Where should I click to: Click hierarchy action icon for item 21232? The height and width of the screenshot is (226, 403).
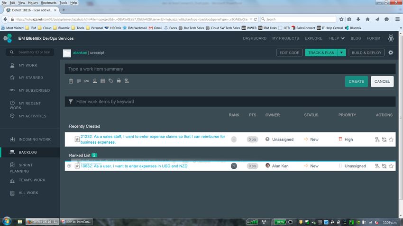377,139
